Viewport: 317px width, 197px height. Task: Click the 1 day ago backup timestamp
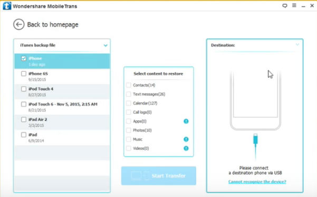(37, 64)
